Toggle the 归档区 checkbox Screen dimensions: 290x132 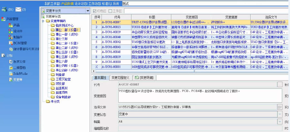95,11
